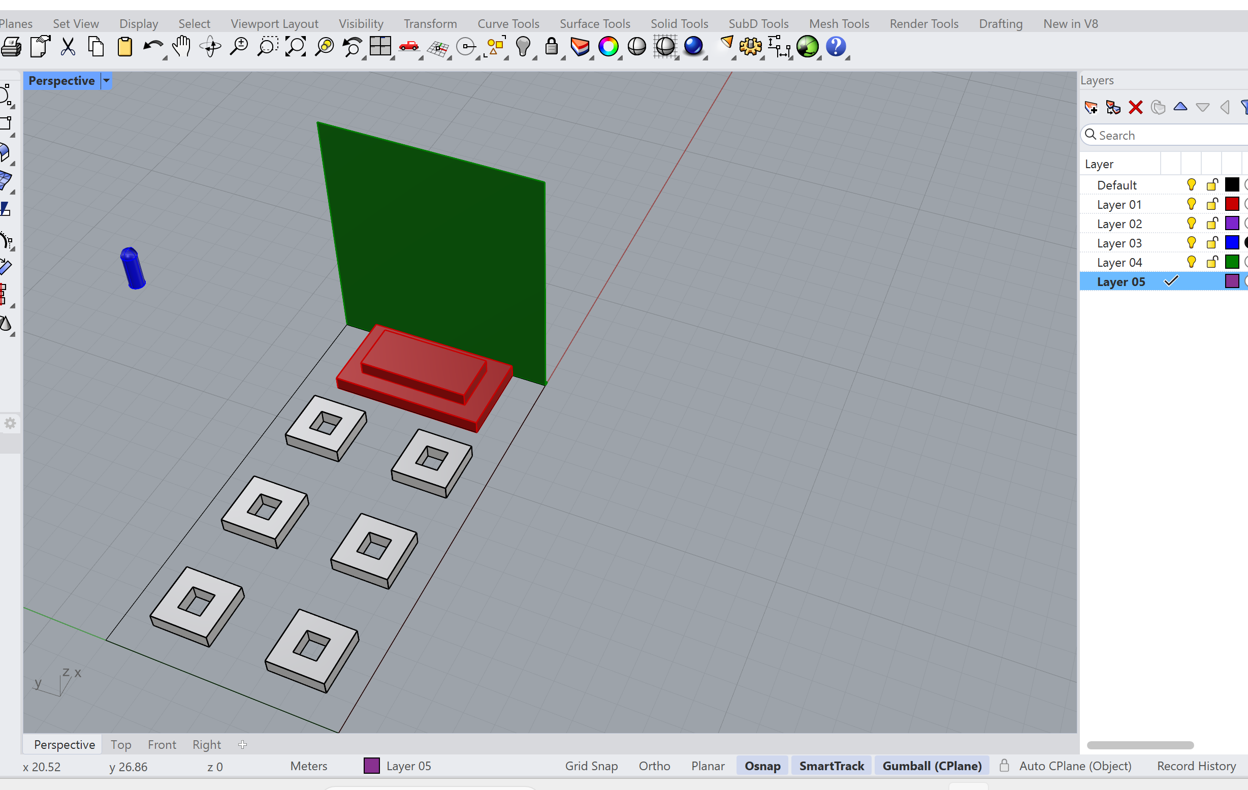
Task: Enable Grid Snap in status bar
Action: [x=591, y=766]
